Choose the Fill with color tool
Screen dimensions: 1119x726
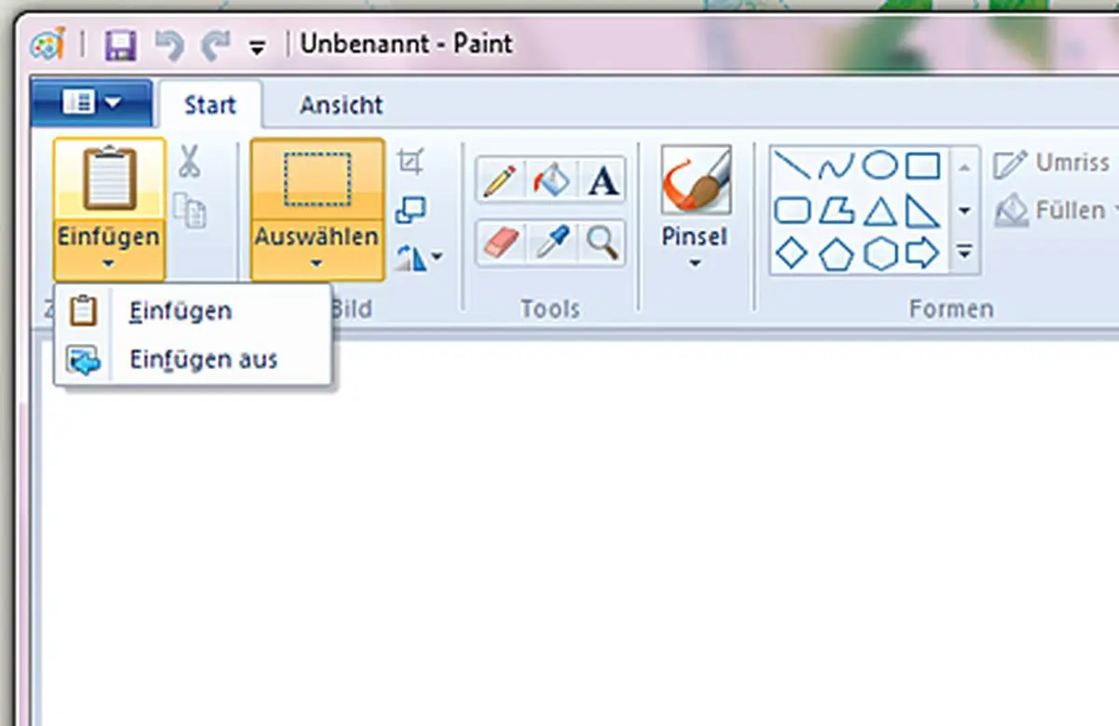(x=551, y=180)
